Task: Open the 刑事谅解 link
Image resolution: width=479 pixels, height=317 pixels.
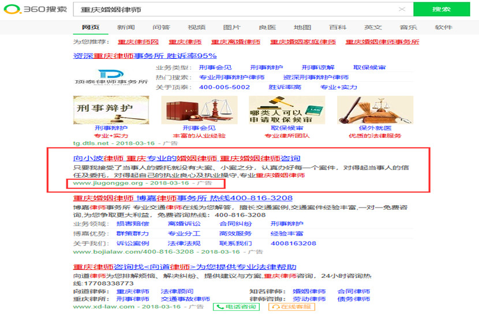Action: pos(318,67)
